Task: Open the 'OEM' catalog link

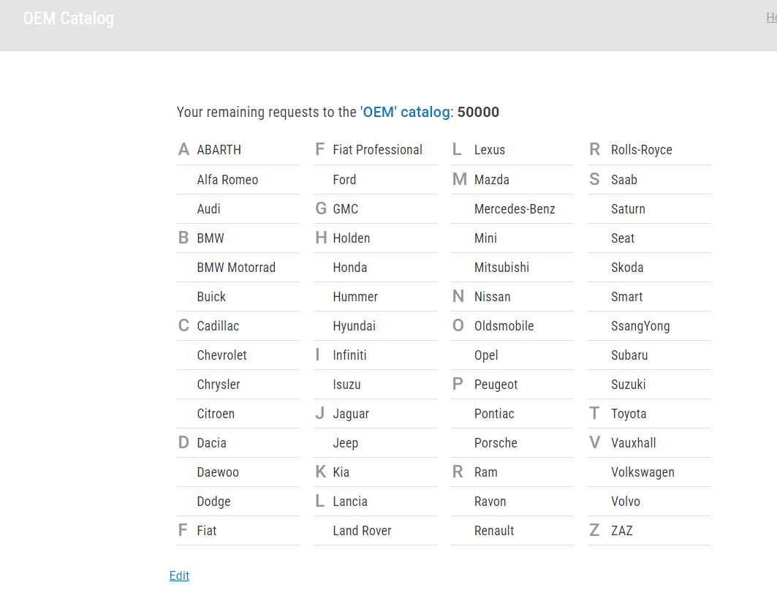Action: click(405, 113)
